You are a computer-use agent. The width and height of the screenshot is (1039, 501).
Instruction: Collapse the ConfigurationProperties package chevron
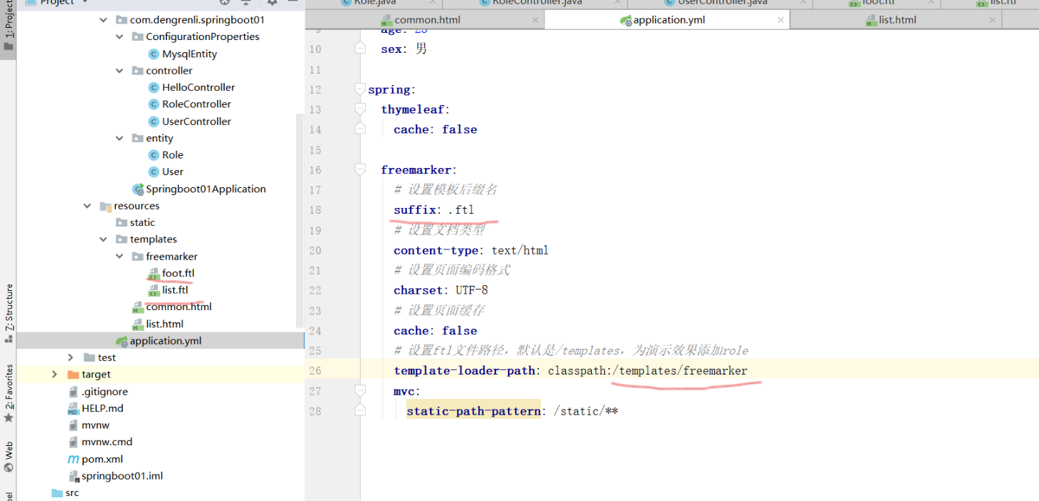119,36
